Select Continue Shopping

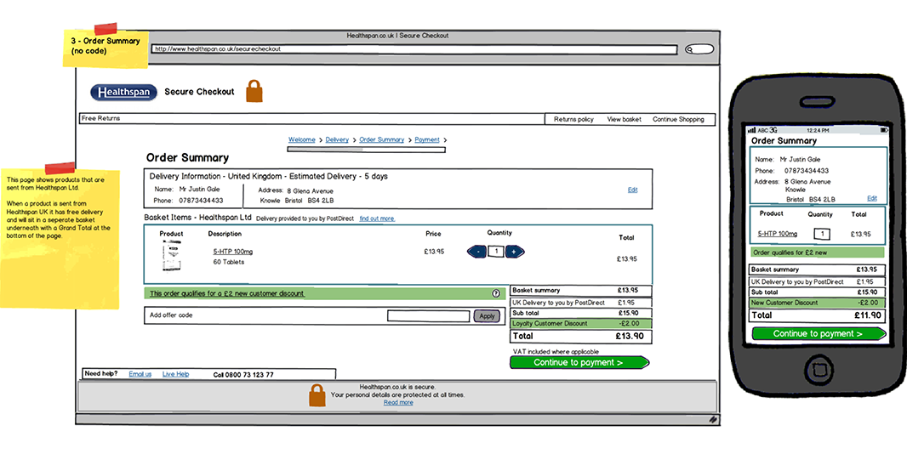click(678, 120)
